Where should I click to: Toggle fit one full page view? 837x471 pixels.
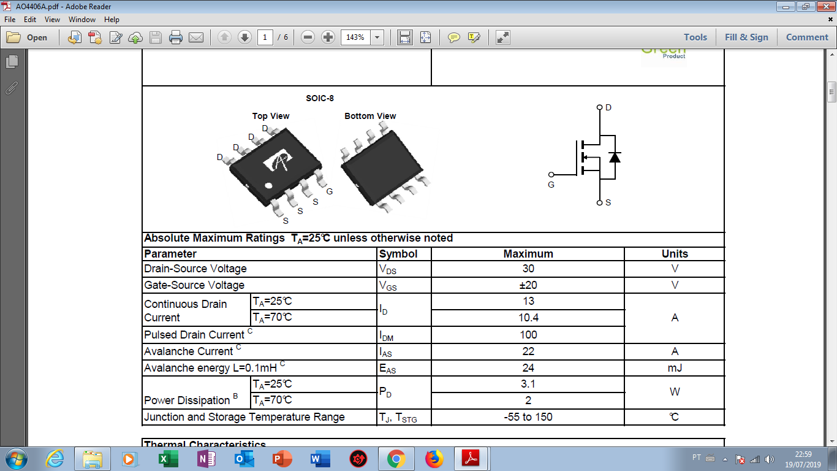(425, 37)
